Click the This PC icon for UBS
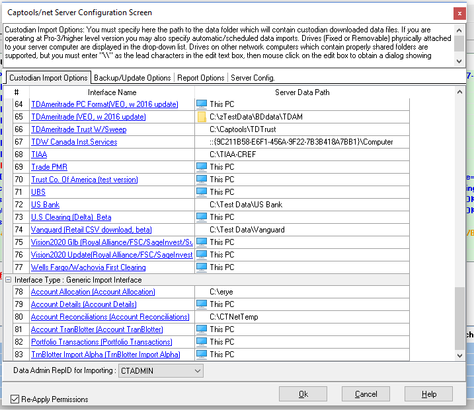The width and height of the screenshot is (474, 410). 202,192
